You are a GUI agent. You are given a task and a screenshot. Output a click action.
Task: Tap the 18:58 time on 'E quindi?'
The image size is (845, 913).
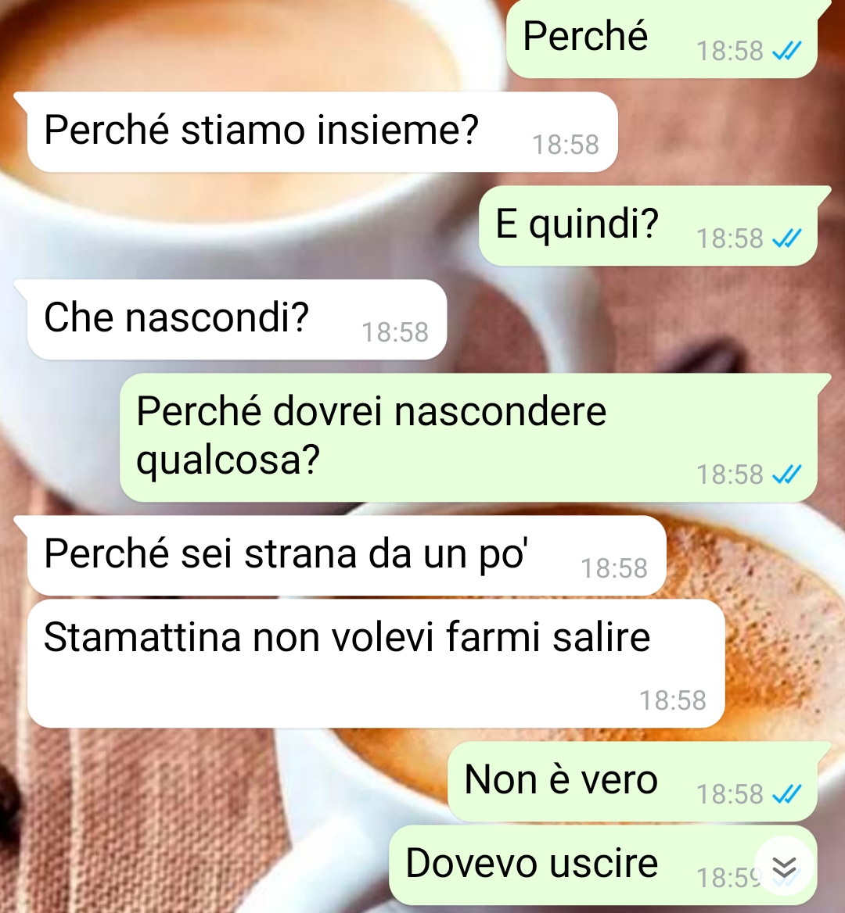pyautogui.click(x=730, y=238)
